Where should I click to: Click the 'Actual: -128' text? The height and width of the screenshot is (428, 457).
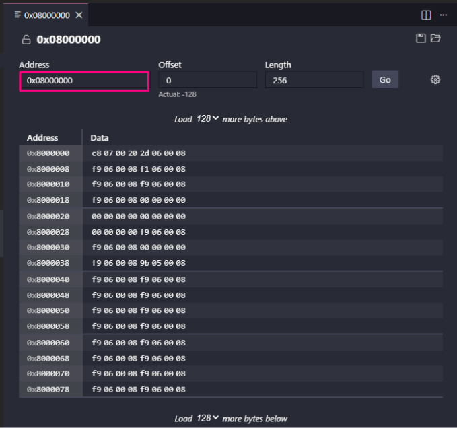[177, 94]
